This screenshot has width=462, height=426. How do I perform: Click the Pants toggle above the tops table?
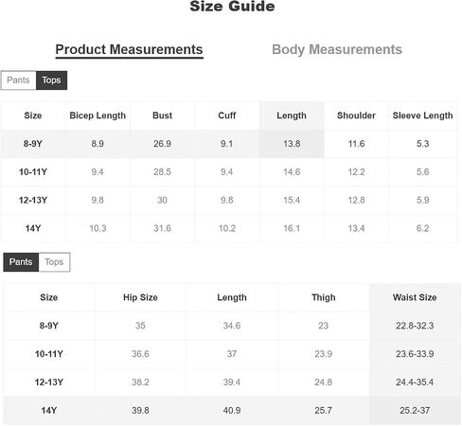(18, 80)
